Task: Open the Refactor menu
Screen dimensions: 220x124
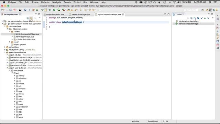Action: tap(45, 2)
